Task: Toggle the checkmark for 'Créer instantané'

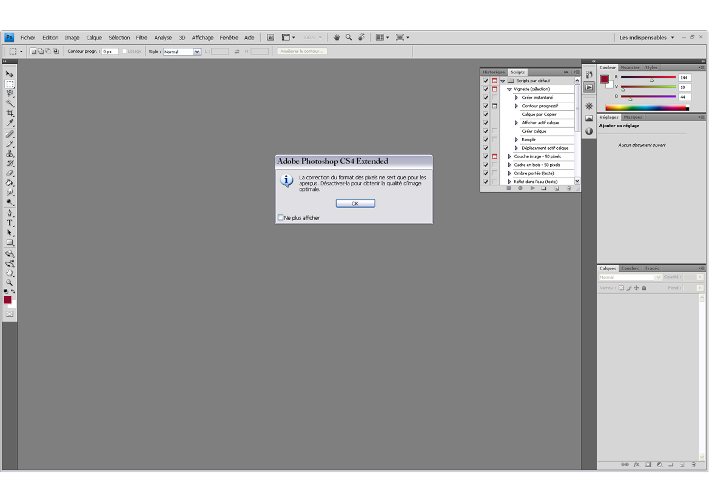Action: [x=486, y=98]
